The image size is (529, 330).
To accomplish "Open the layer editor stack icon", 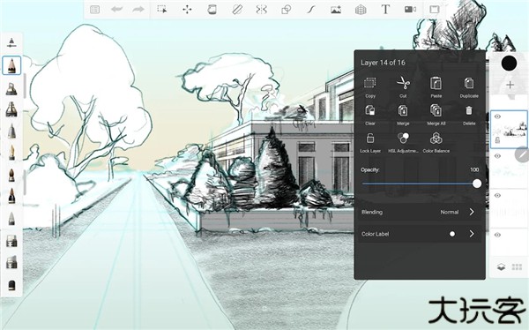I will [x=501, y=267].
